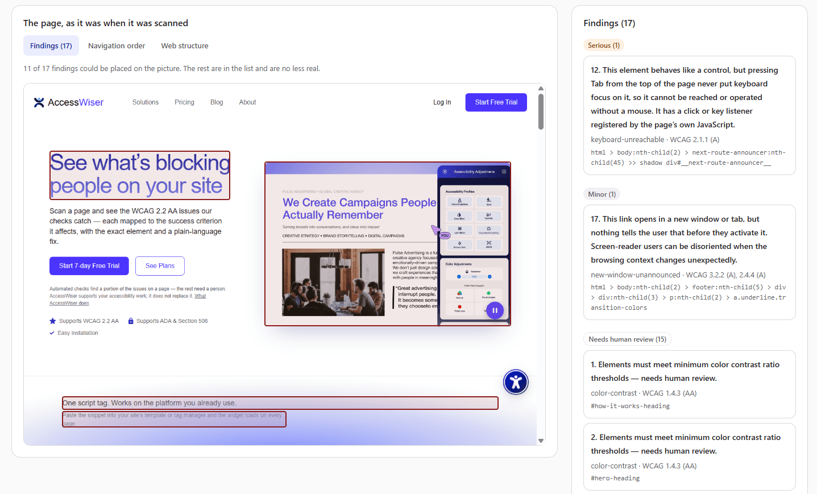This screenshot has height=494, width=817.
Task: Click the Color Blind profile tile in demo
Action: click(459, 216)
